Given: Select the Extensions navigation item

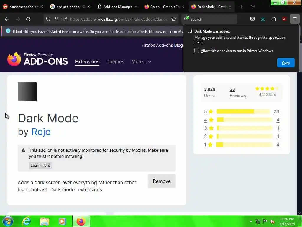Looking at the screenshot, I should tap(87, 61).
